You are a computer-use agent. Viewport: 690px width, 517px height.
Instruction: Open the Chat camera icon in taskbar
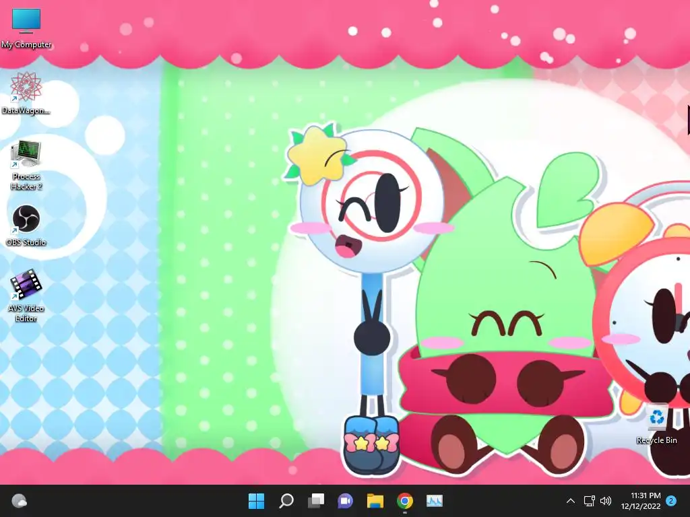click(x=345, y=501)
